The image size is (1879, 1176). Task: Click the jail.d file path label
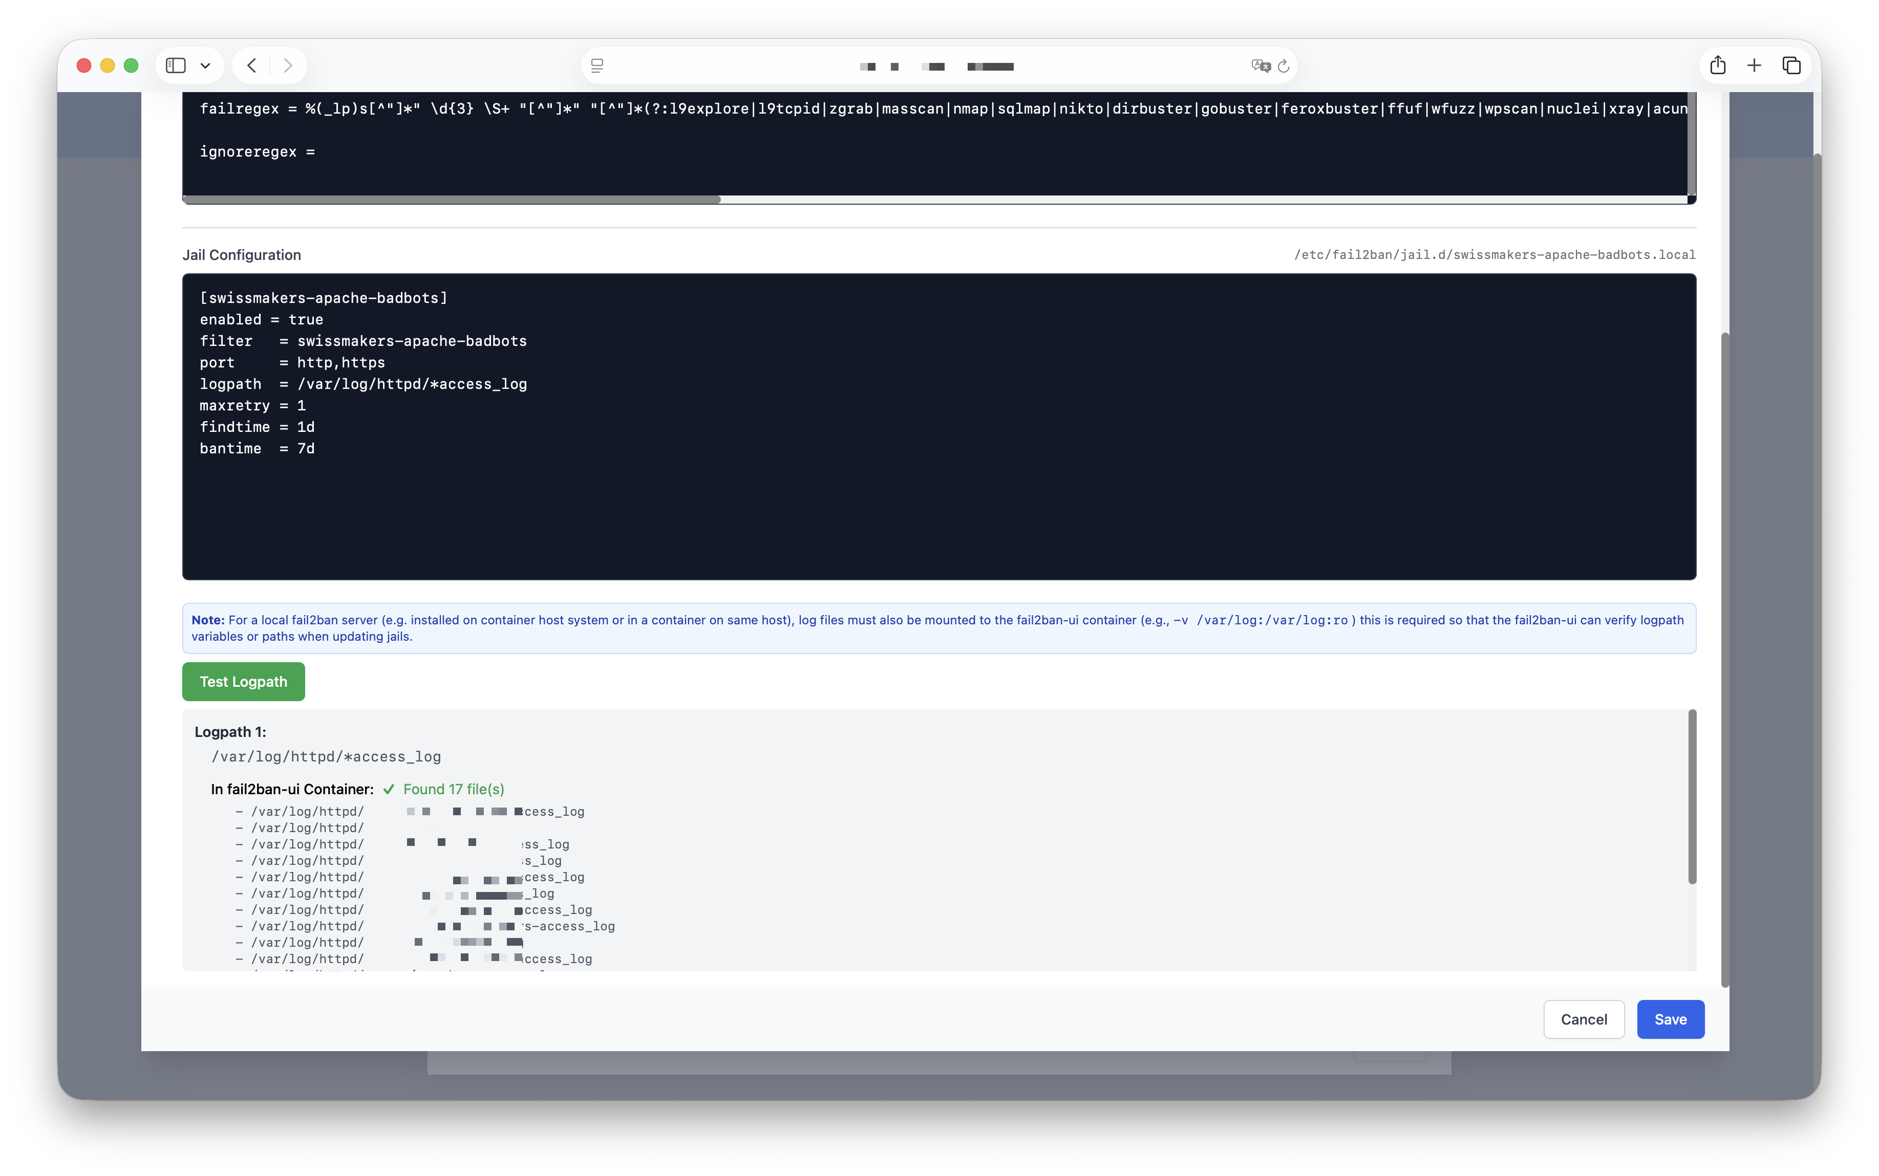(1494, 254)
